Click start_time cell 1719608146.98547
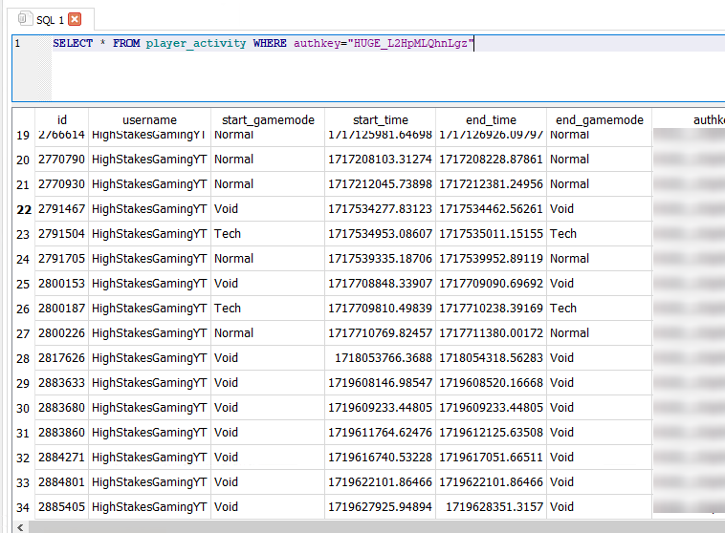725x533 pixels. point(380,383)
